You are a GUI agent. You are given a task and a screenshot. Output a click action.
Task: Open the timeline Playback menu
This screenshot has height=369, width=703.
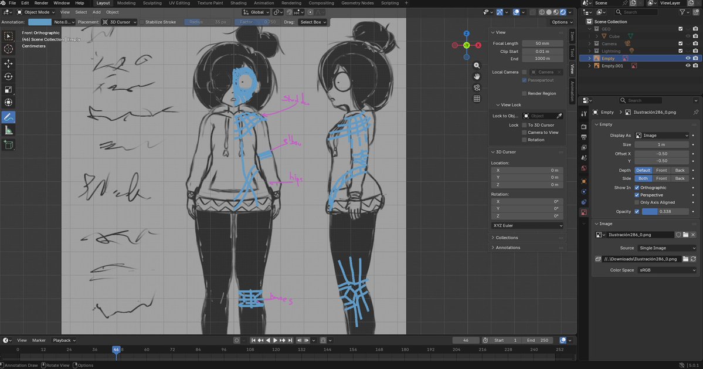pos(64,340)
